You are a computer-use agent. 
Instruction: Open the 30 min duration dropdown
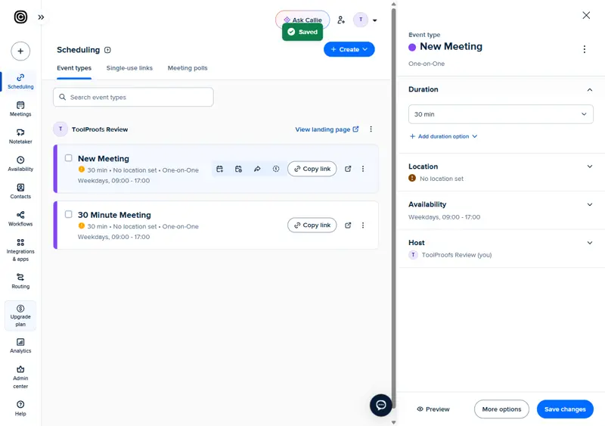[501, 114]
